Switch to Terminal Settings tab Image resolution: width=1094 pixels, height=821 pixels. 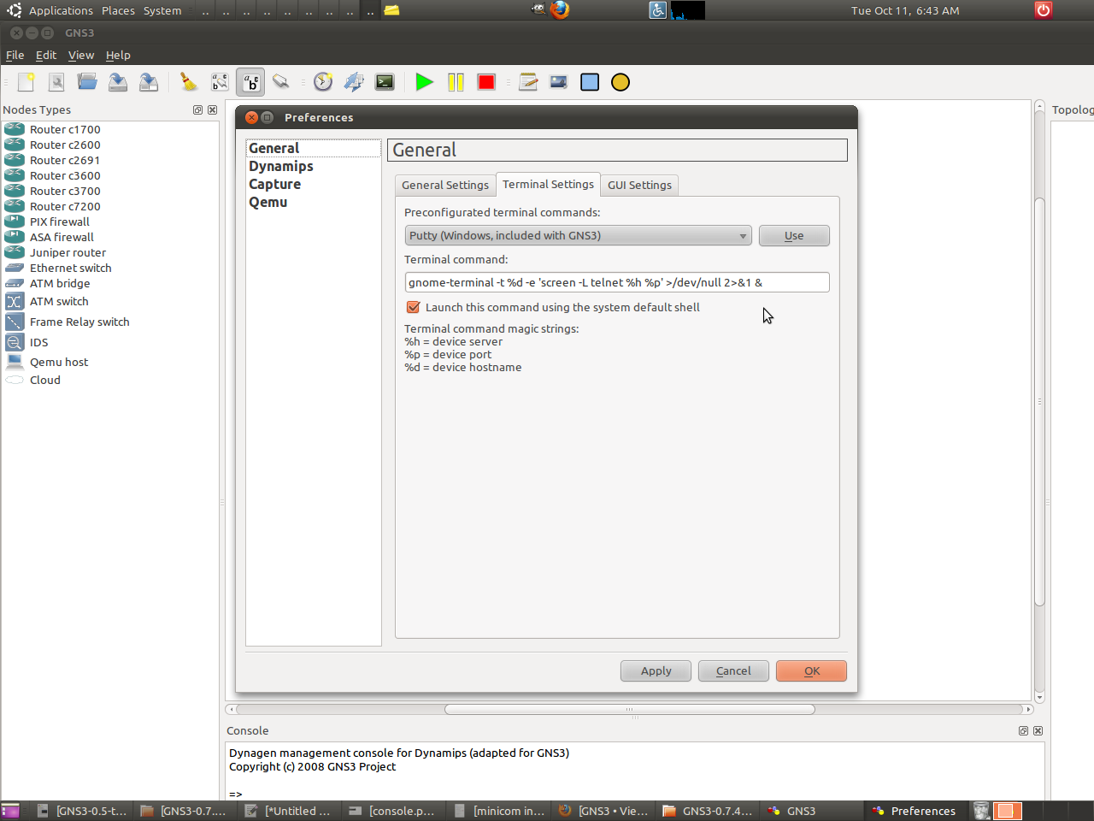548,184
